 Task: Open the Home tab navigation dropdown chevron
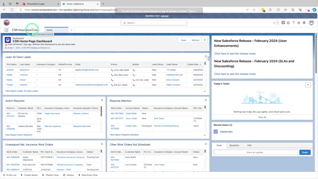(71, 30)
